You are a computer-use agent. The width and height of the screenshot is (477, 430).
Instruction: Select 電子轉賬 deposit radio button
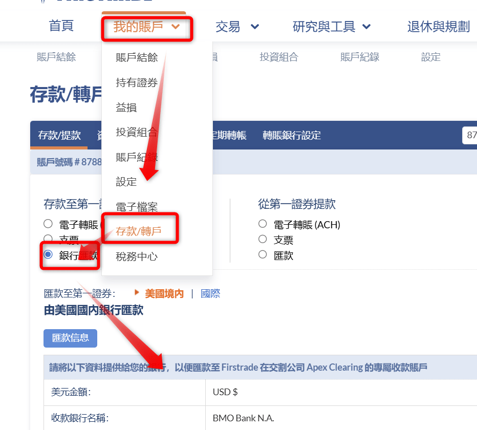click(48, 224)
